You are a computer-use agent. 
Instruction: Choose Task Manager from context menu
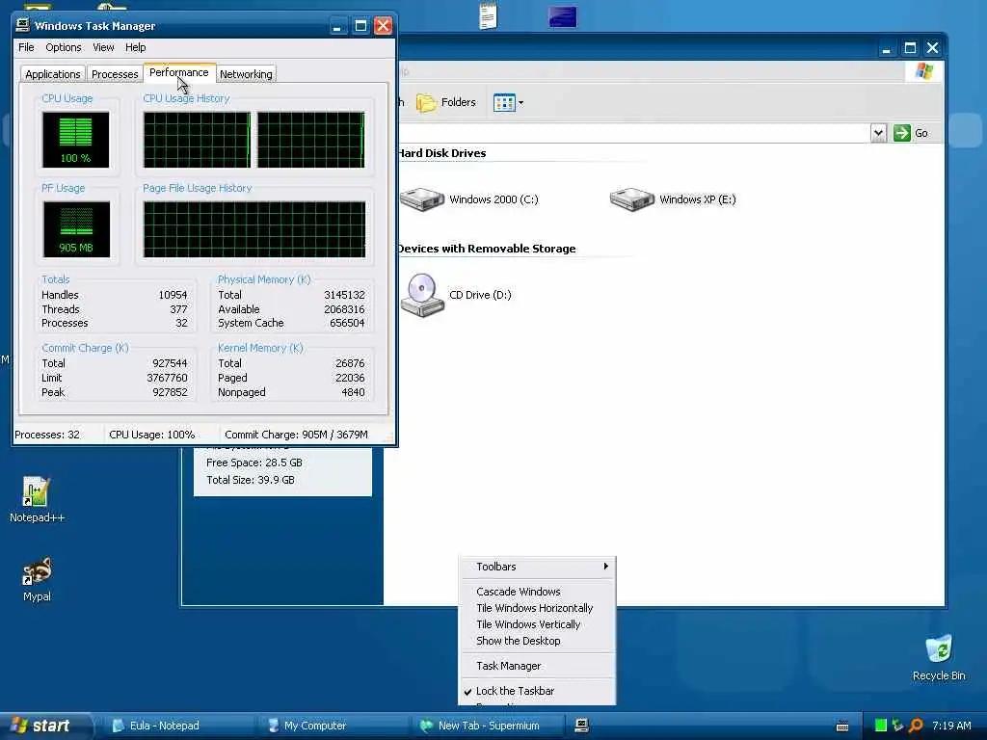[537, 666]
